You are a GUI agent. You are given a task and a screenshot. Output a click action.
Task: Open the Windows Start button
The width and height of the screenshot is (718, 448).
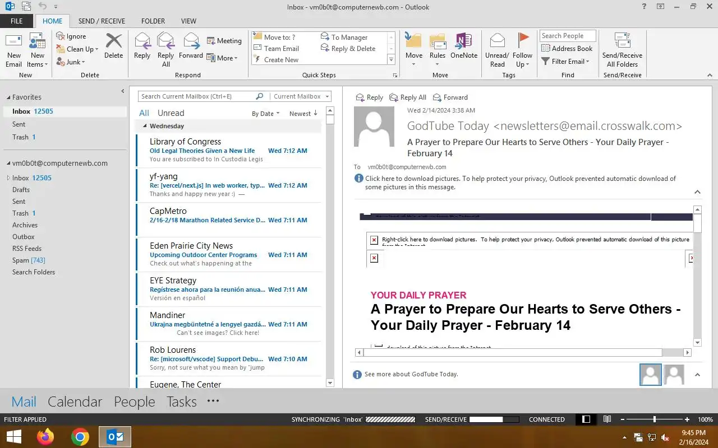point(13,437)
